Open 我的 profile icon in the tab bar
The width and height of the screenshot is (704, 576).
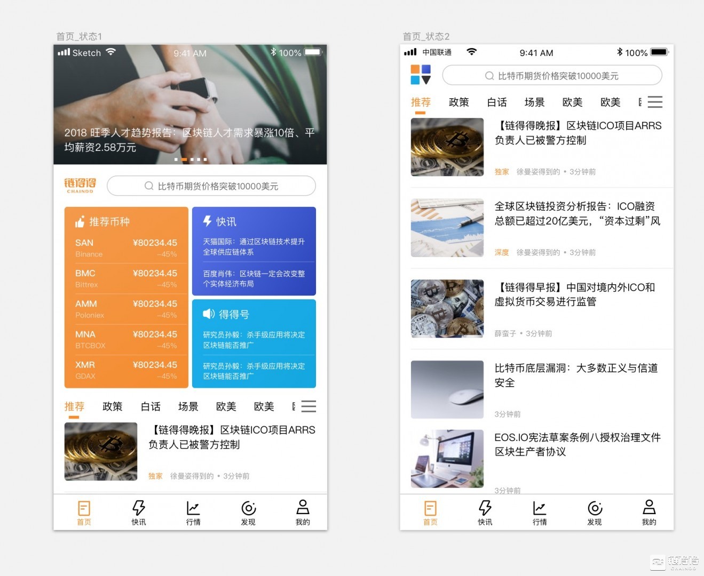click(303, 508)
